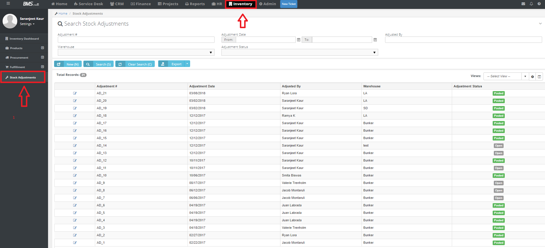Viewport: 545px width, 248px height.
Task: Click the edit icon for AD_8
Action: click(75, 190)
